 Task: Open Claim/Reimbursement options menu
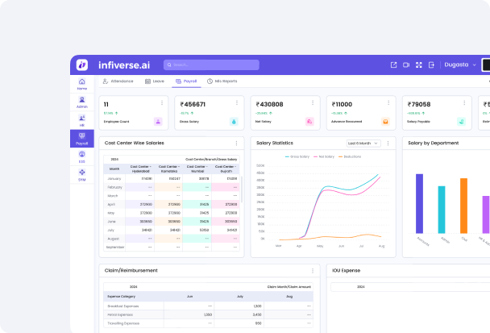313,271
